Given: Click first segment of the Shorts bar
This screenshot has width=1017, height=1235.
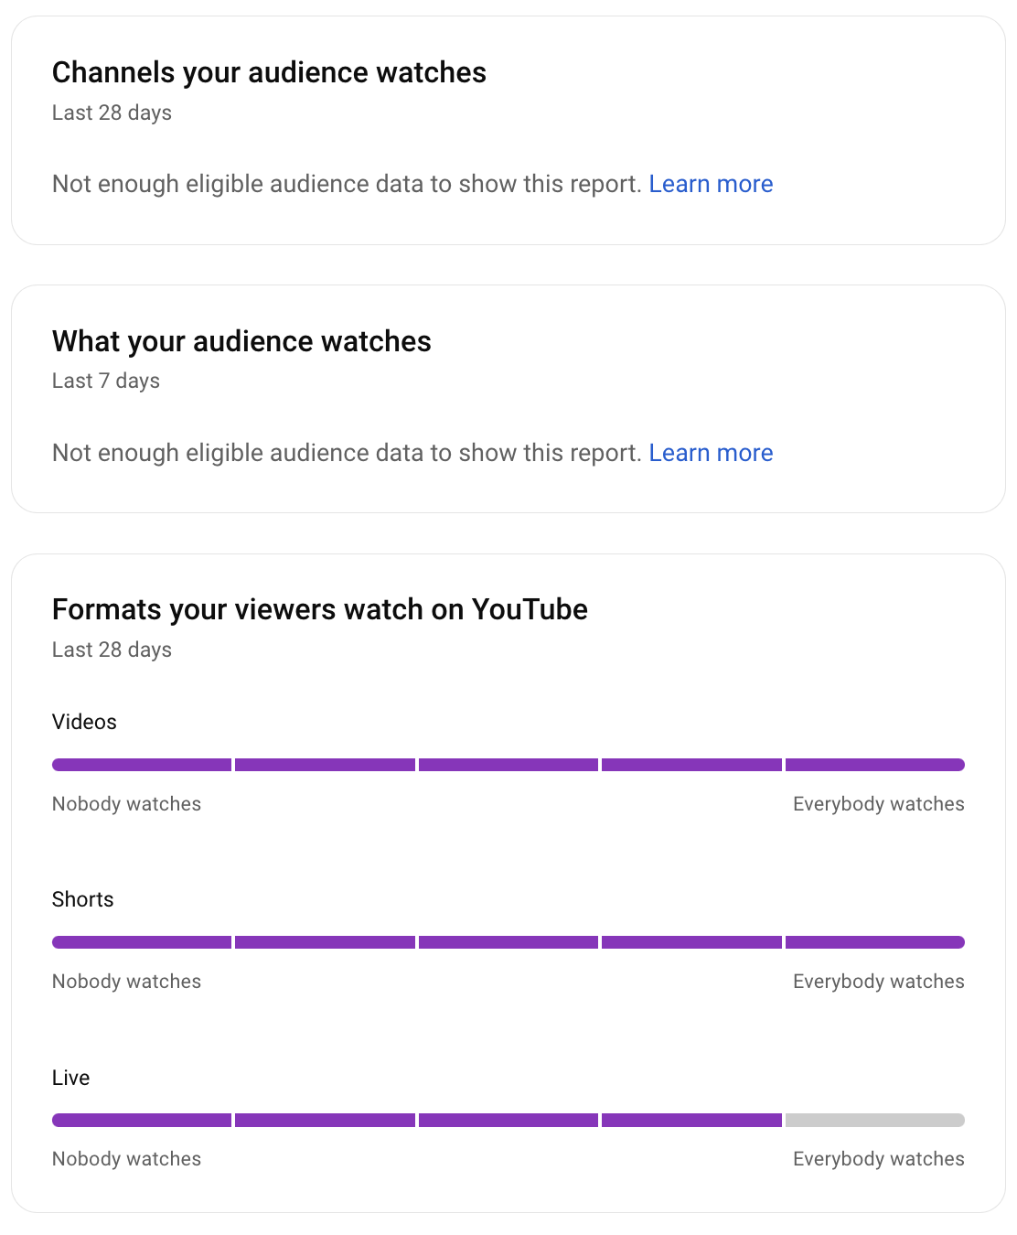Looking at the screenshot, I should point(142,942).
